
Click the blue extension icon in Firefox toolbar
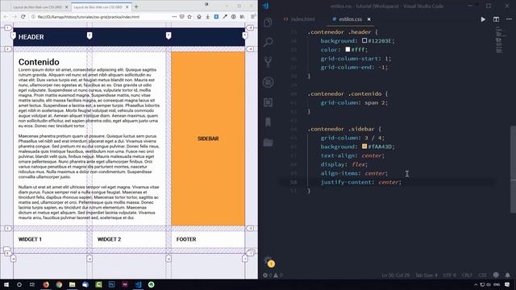[216, 17]
